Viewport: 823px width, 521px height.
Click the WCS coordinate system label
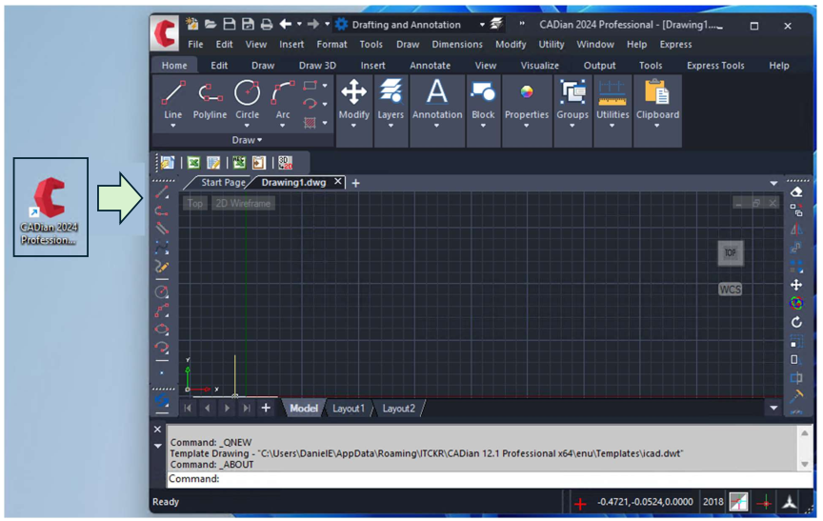coord(730,290)
